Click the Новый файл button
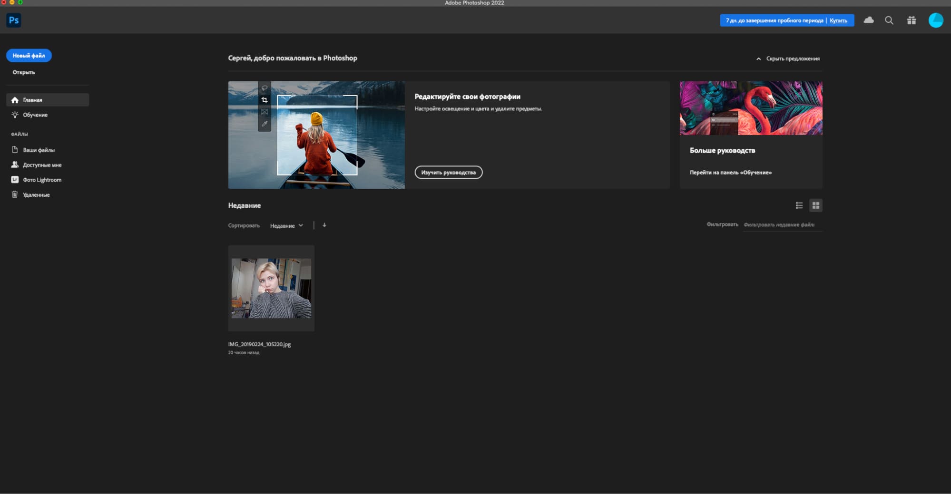The height and width of the screenshot is (494, 951). 29,56
